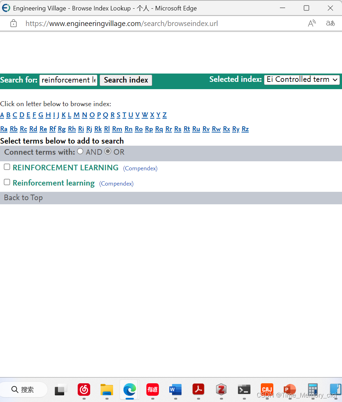The height and width of the screenshot is (402, 342).
Task: Browse the Rq sub-index
Action: (159, 129)
